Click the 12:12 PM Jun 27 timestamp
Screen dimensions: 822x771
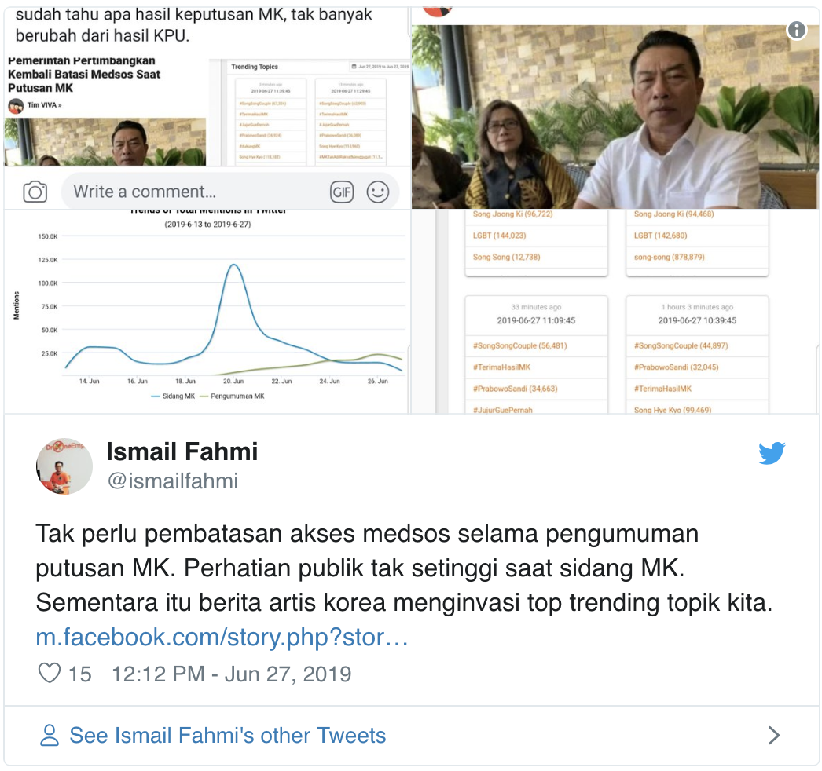click(x=231, y=674)
